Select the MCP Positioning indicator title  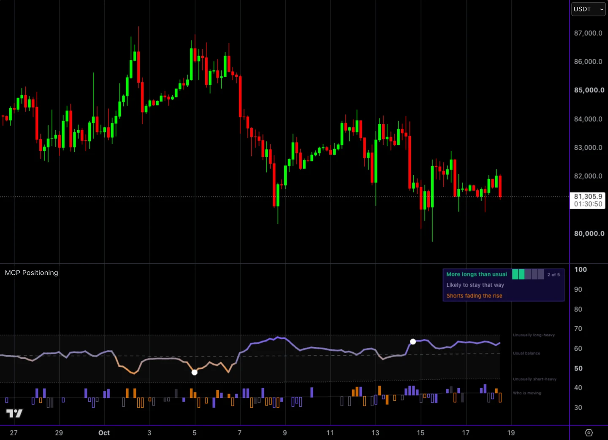[32, 273]
